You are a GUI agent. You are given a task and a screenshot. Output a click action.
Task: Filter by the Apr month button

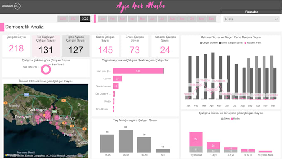pos(132,19)
